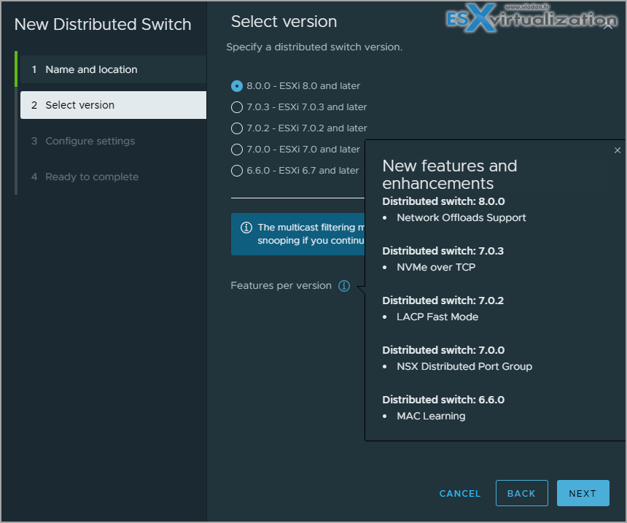The height and width of the screenshot is (523, 627).
Task: Click the Distributed switch: 7.0.0 heading
Action: click(x=443, y=350)
